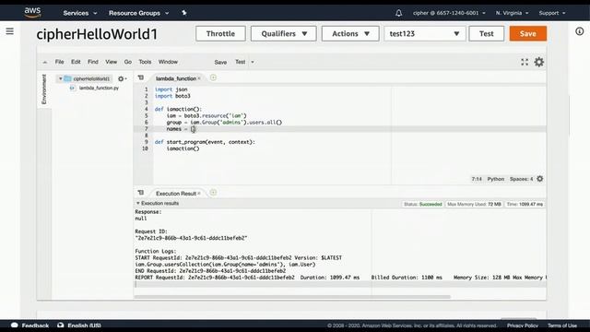Open the Terms of Use link
Viewport: 590px width, 332px height.
tap(562, 326)
